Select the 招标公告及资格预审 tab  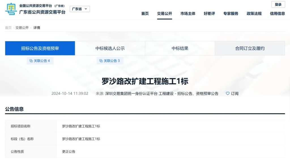[40, 48]
